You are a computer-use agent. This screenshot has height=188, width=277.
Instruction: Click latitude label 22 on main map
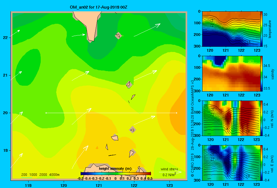click(6, 38)
